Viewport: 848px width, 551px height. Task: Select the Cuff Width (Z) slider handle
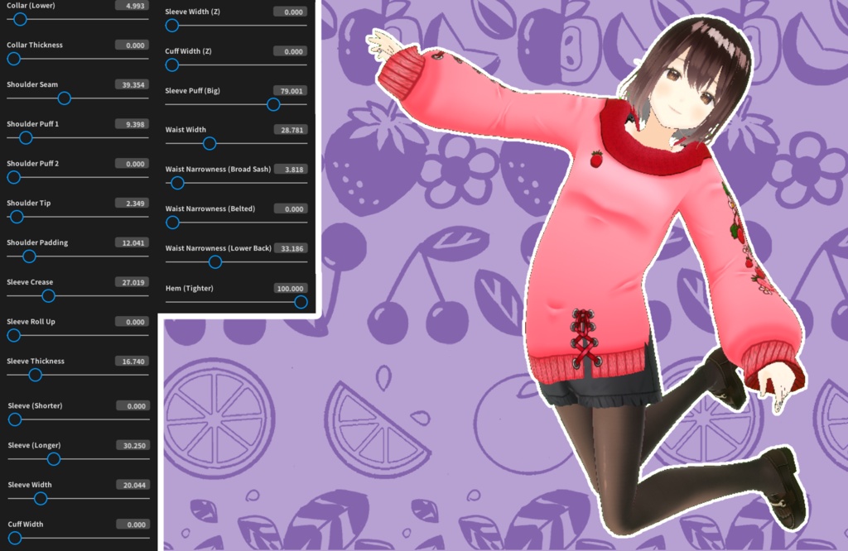tap(171, 65)
